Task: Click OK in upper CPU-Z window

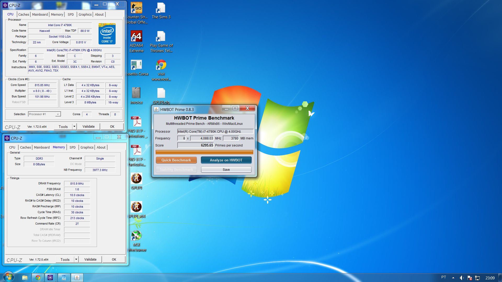Action: [x=112, y=127]
